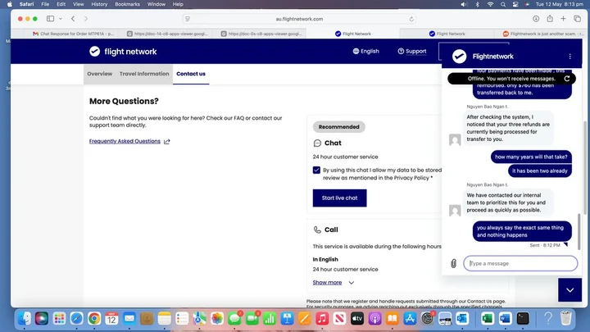Open Terminal from the Dock
This screenshot has height=332, width=590.
coord(523,318)
